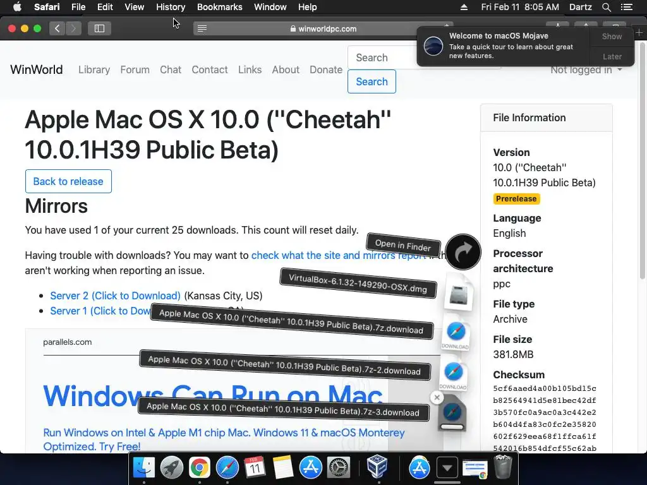647x485 pixels.
Task: Open Applications folder in the Dock
Action: [420, 467]
